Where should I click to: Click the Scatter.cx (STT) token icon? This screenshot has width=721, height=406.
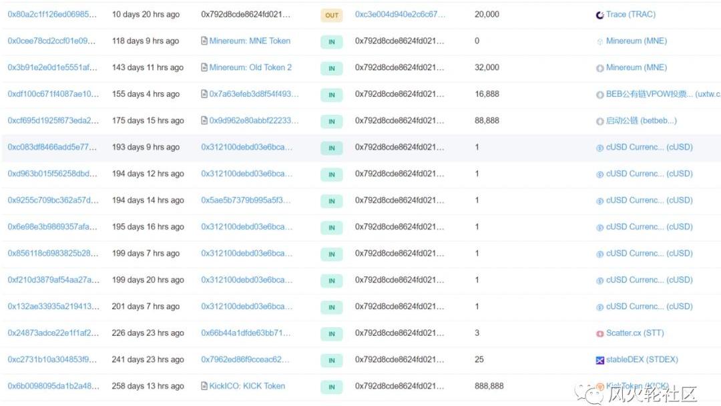pos(599,334)
